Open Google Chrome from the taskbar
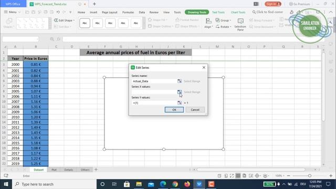This screenshot has height=189, width=336. [x=175, y=184]
